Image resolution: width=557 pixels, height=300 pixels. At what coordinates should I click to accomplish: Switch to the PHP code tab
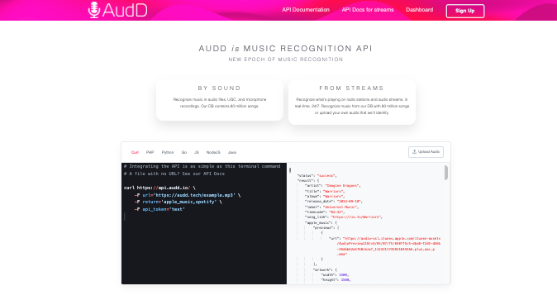click(x=150, y=152)
